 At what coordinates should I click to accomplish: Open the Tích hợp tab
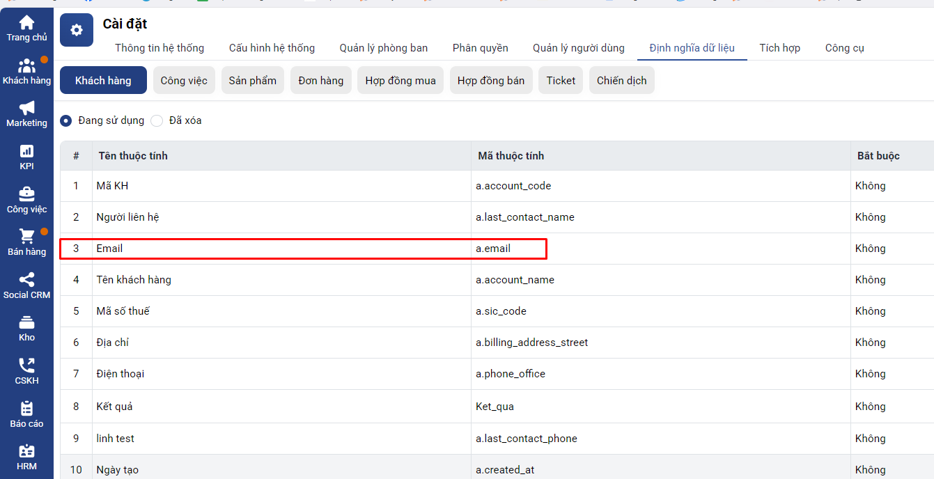[x=779, y=48]
